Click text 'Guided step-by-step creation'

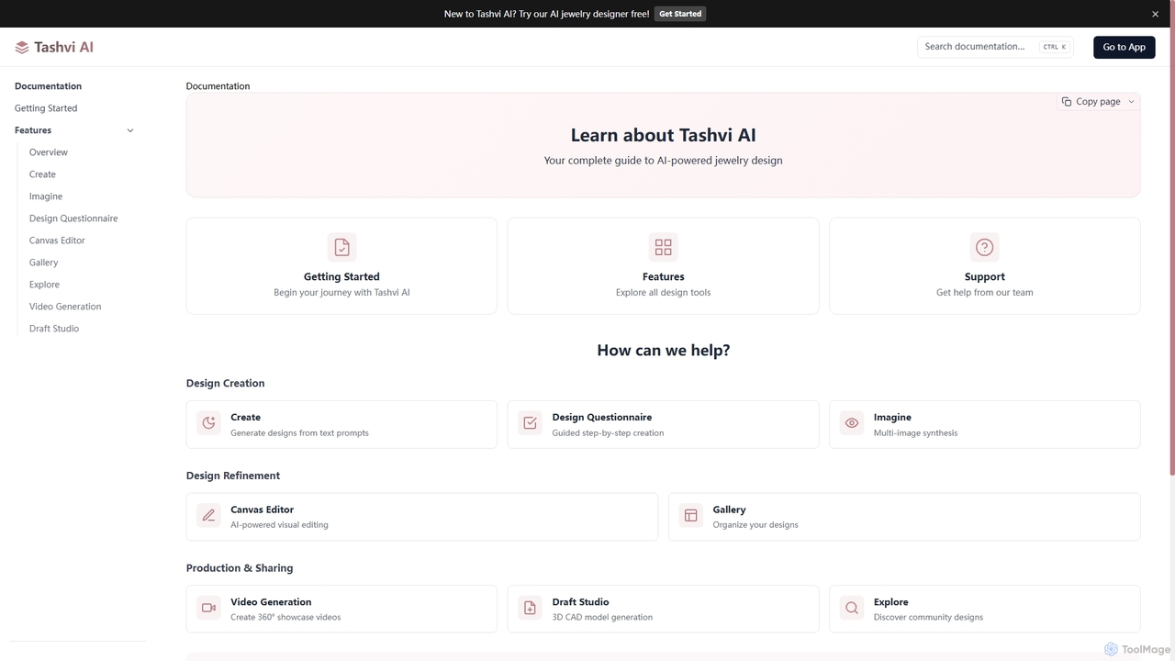(x=608, y=433)
